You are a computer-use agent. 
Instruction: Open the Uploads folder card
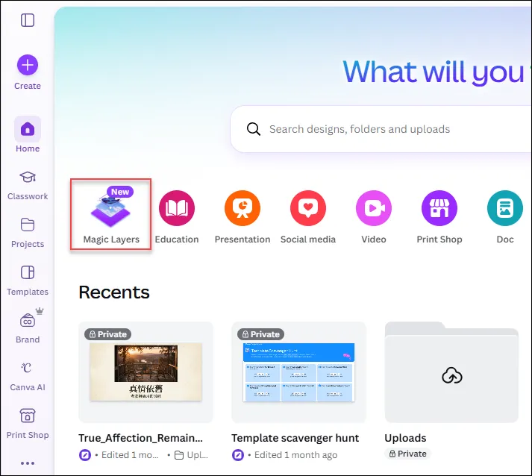[451, 372]
